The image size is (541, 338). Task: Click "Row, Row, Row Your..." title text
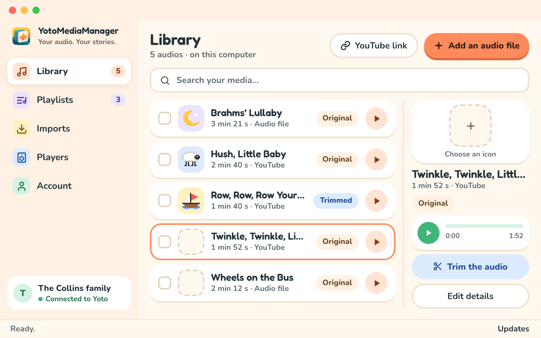coord(258,195)
